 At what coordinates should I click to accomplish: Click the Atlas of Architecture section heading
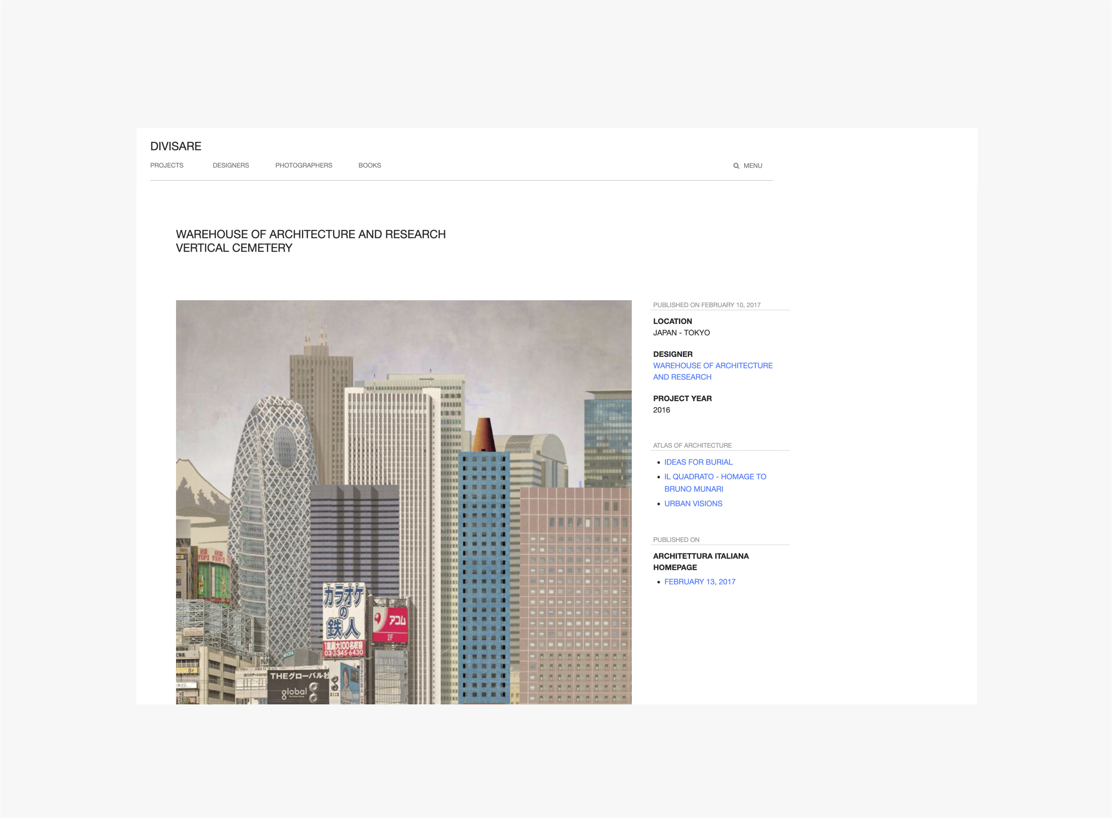[x=692, y=446]
